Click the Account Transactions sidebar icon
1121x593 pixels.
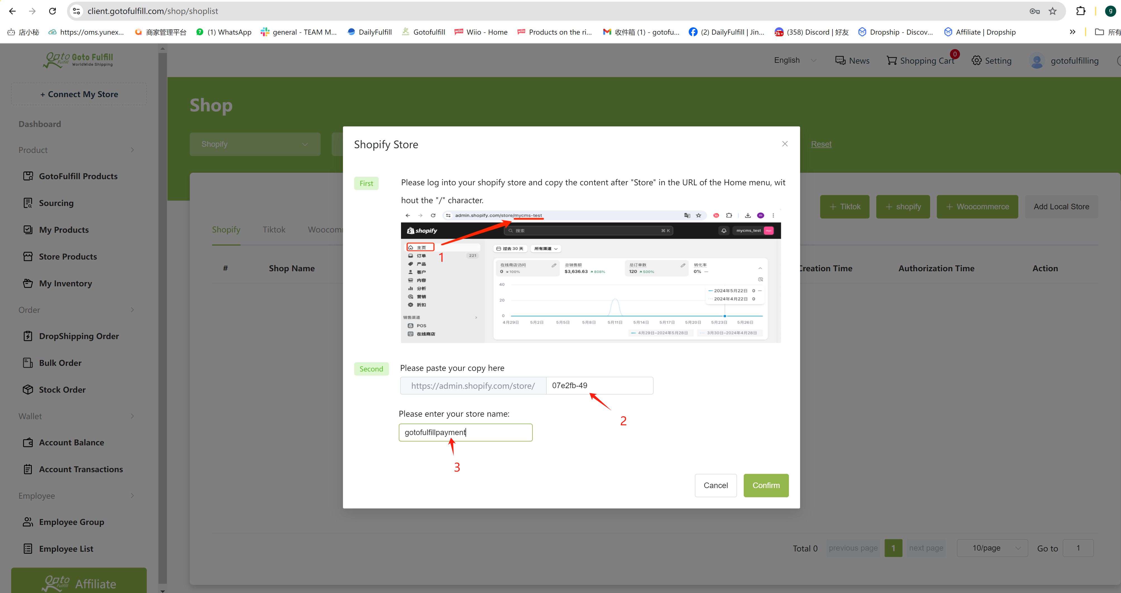(28, 469)
